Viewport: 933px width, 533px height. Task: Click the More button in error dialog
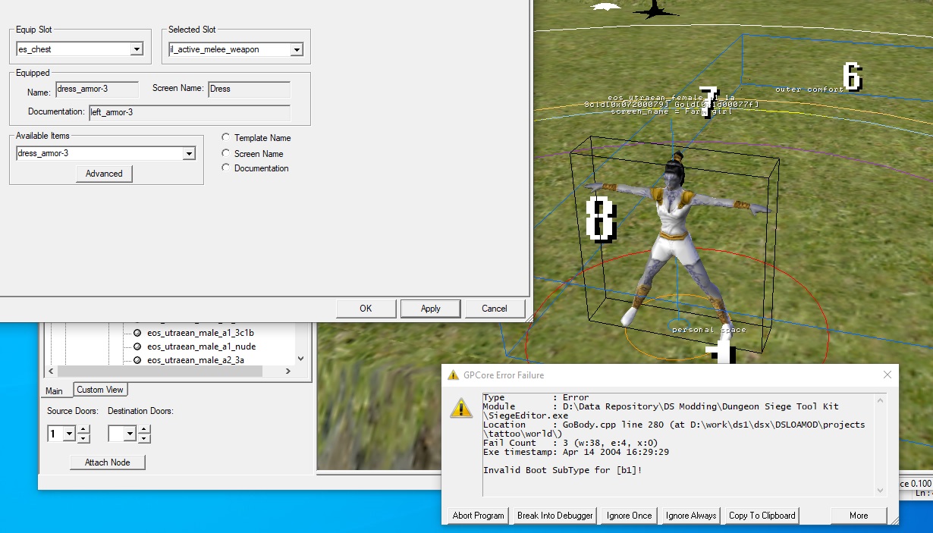pos(859,516)
